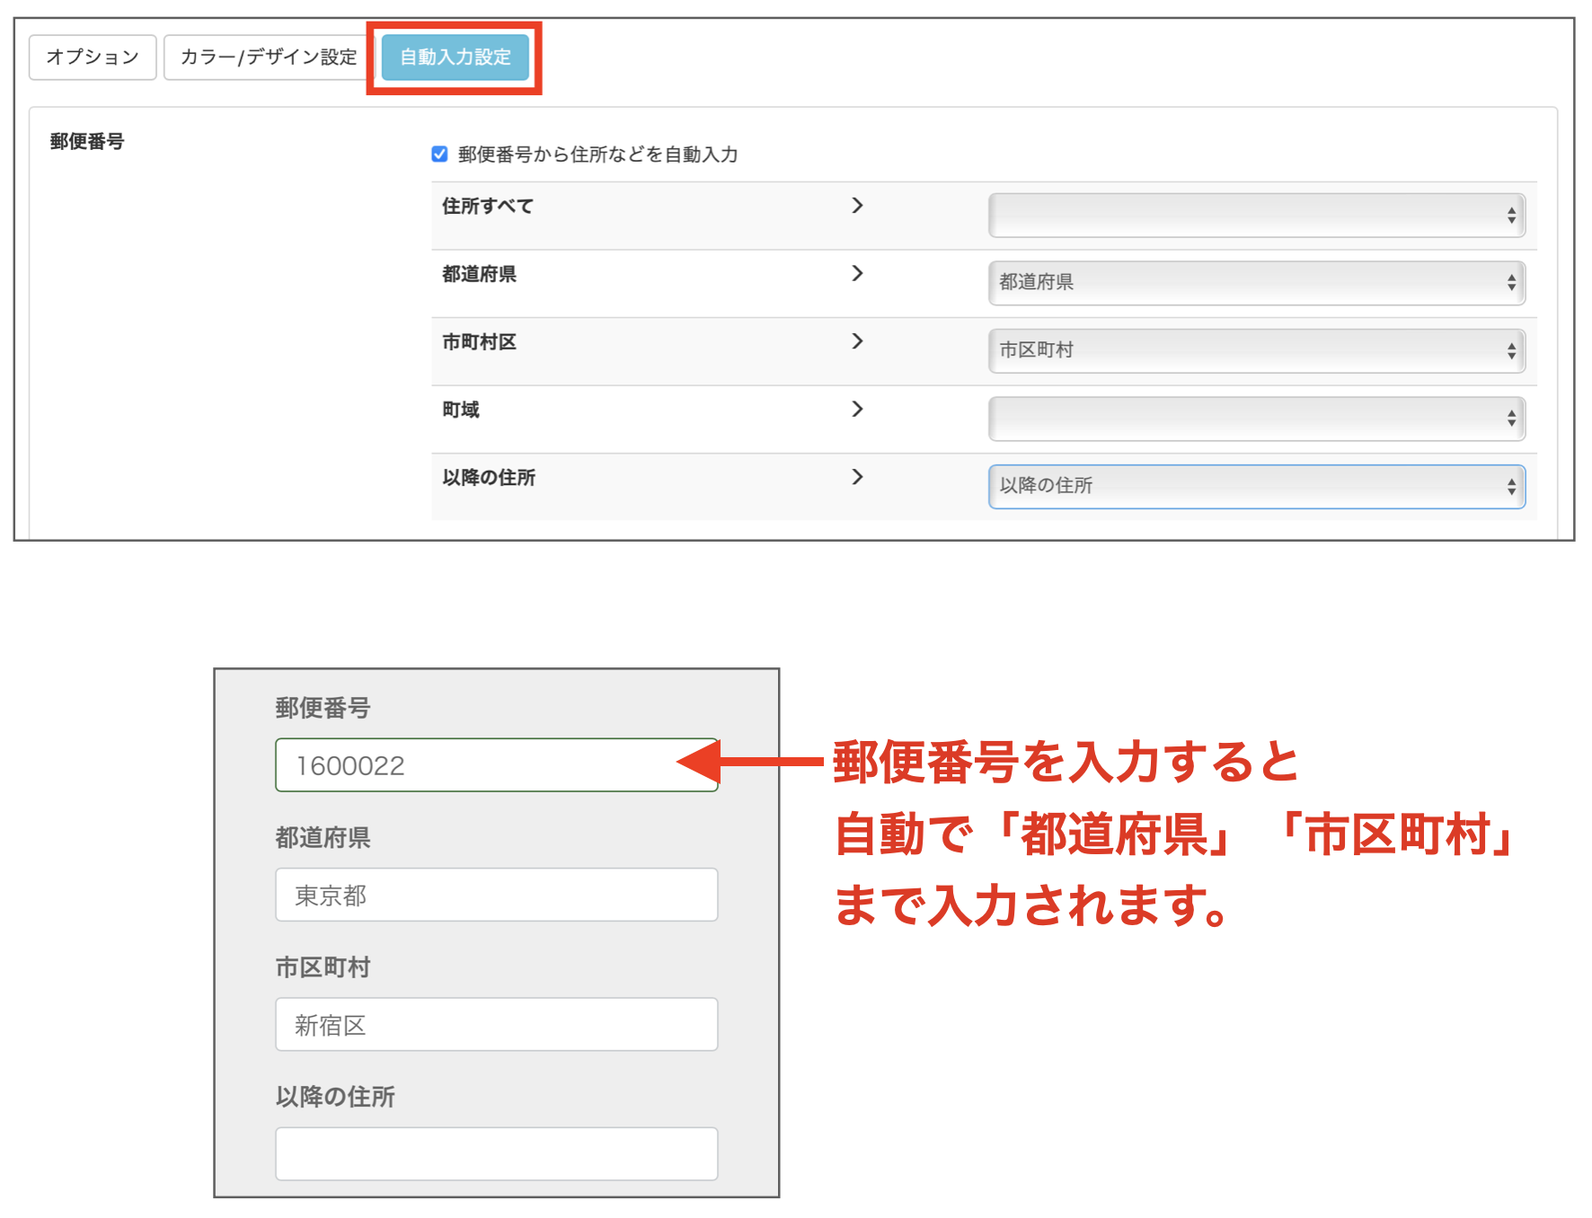Uncheck 郵便番号から住所などを自動入力 checkbox

[439, 154]
